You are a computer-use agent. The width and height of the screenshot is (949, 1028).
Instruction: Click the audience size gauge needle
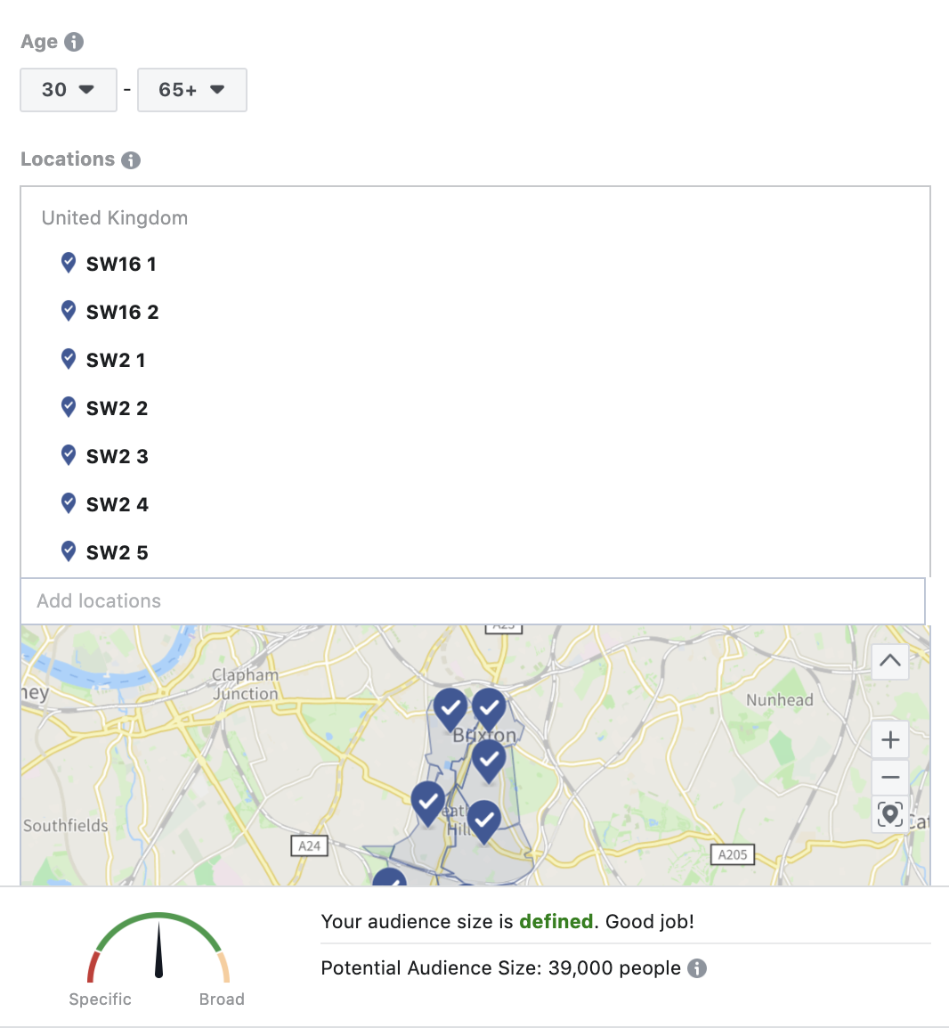click(x=158, y=950)
